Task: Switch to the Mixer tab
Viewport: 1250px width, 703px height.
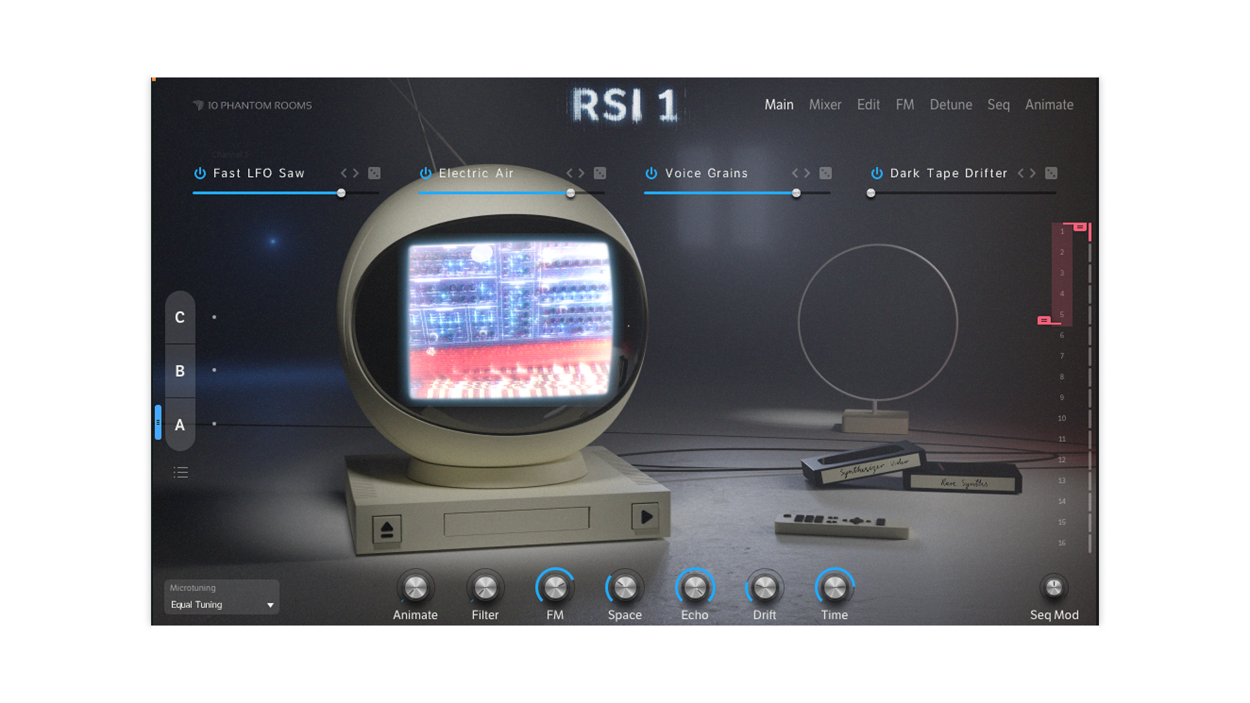Action: (x=825, y=105)
